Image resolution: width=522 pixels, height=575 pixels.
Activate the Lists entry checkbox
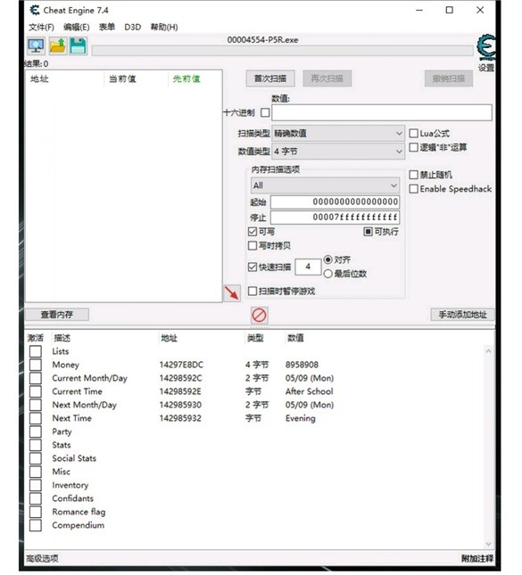coord(36,351)
